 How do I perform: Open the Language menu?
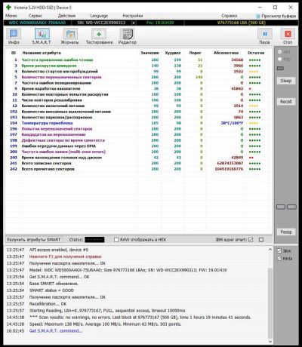(x=99, y=16)
